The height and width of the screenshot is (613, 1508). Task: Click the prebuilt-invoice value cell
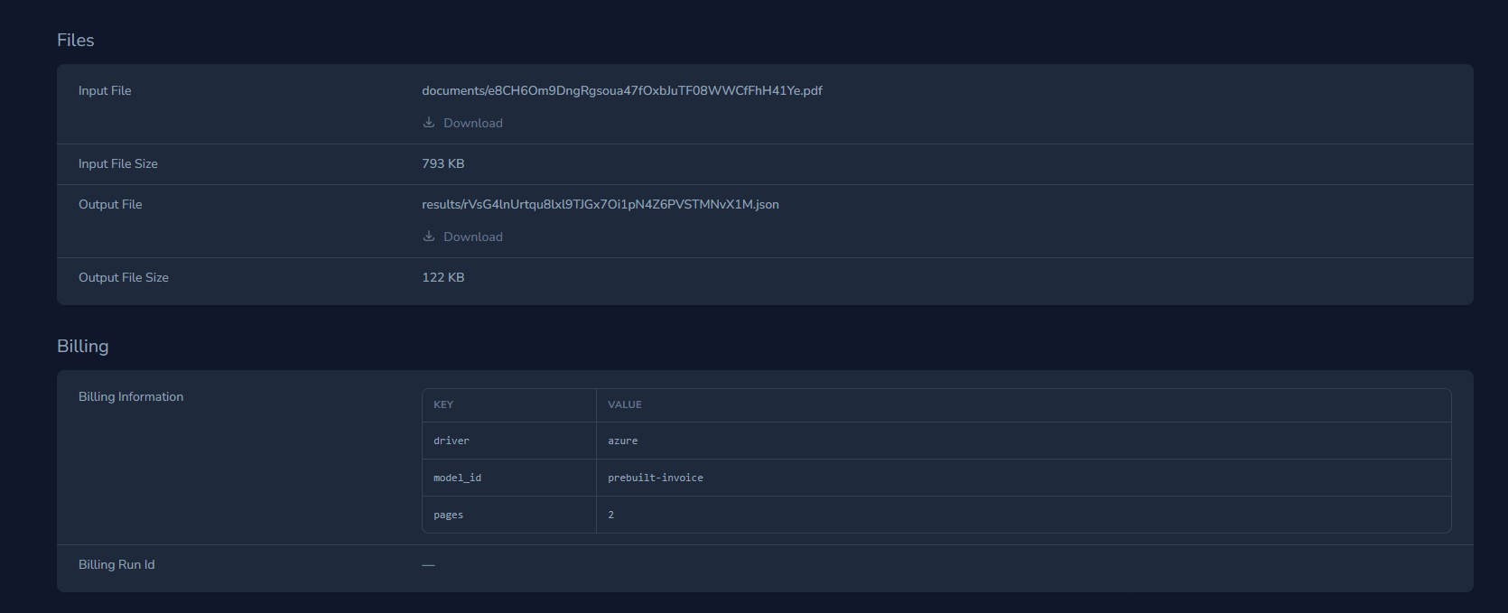tap(656, 478)
